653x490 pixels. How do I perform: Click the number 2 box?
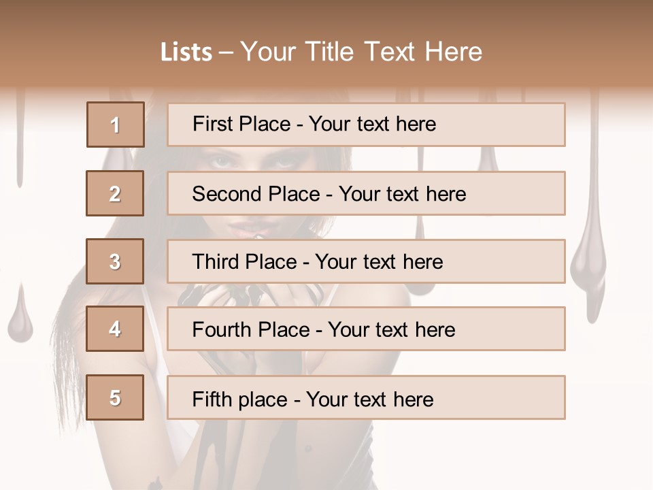click(x=115, y=193)
